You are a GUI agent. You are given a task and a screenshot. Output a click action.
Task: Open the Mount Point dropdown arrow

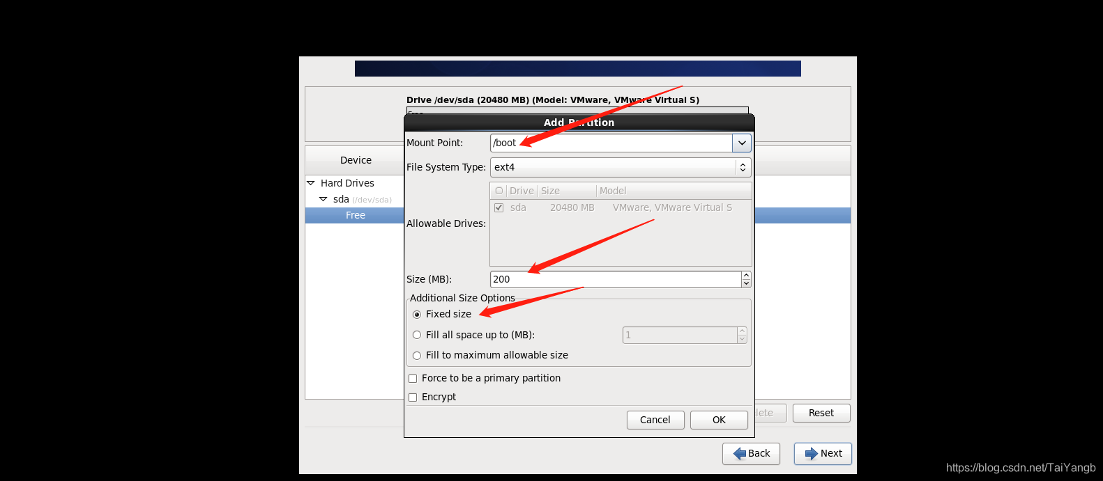click(742, 143)
